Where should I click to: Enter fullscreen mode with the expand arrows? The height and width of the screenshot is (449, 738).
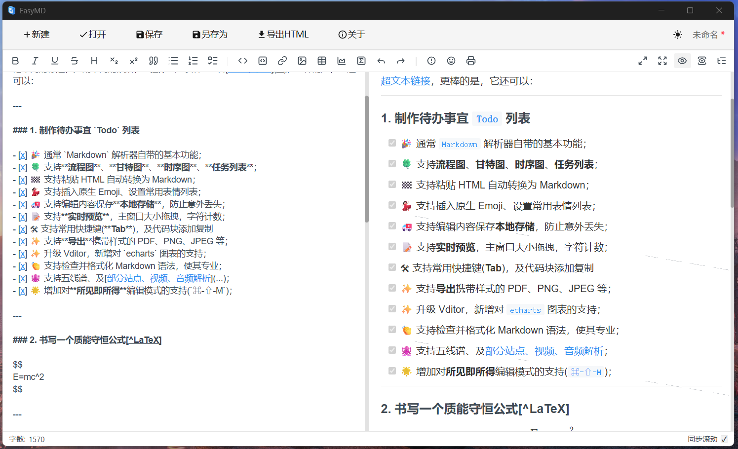click(662, 60)
